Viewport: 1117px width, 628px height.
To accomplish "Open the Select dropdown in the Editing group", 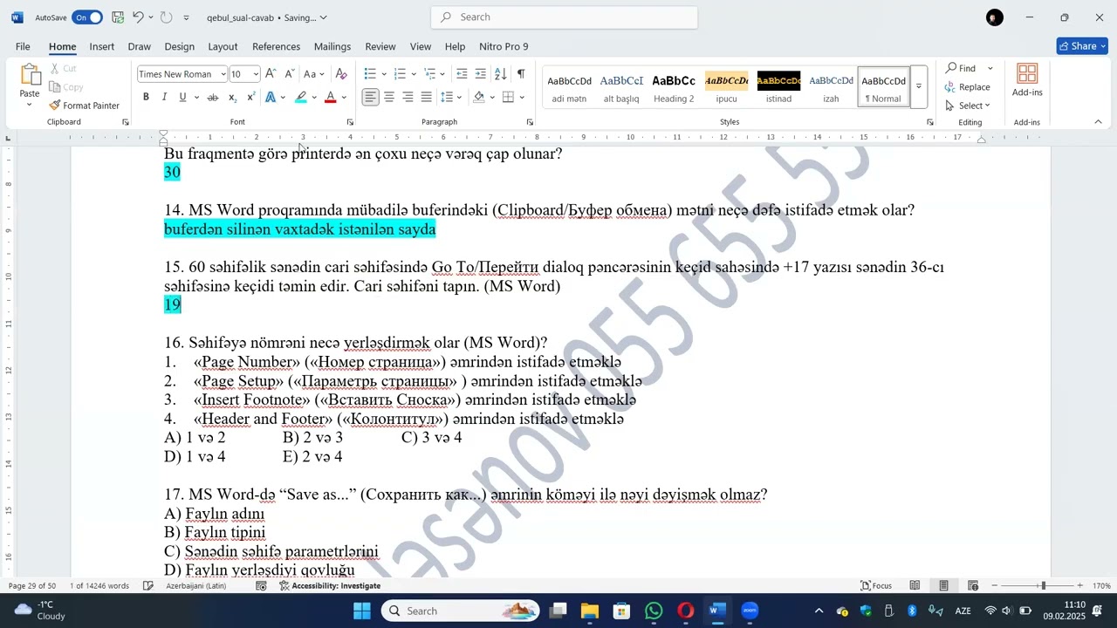I will pyautogui.click(x=969, y=106).
